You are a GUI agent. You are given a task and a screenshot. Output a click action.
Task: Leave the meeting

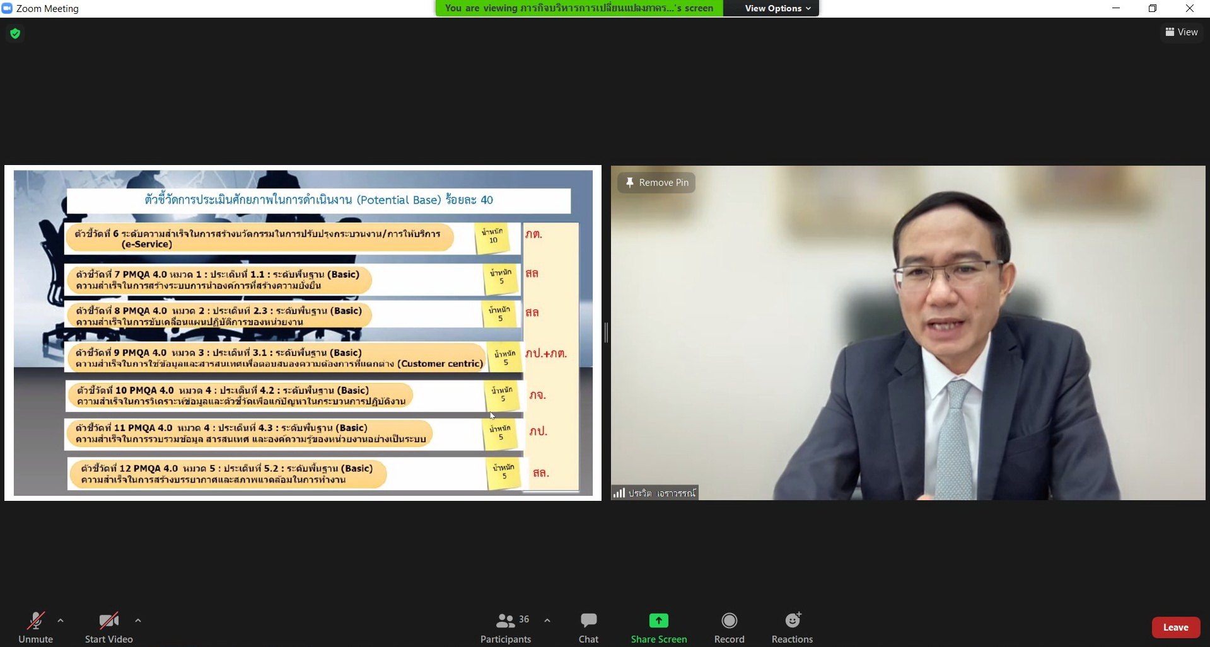pyautogui.click(x=1176, y=627)
